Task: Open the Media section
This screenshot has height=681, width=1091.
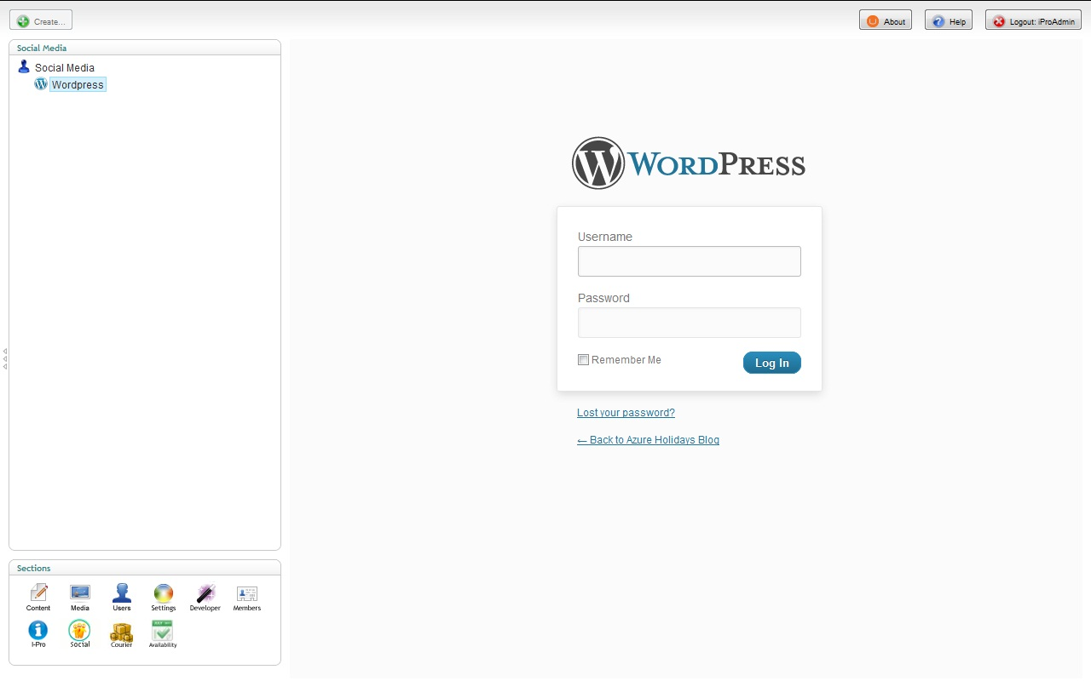Action: click(x=80, y=598)
